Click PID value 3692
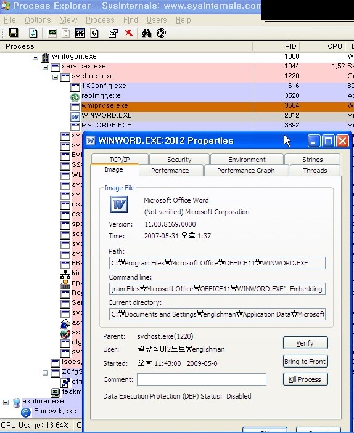The image size is (354, 433). [292, 126]
